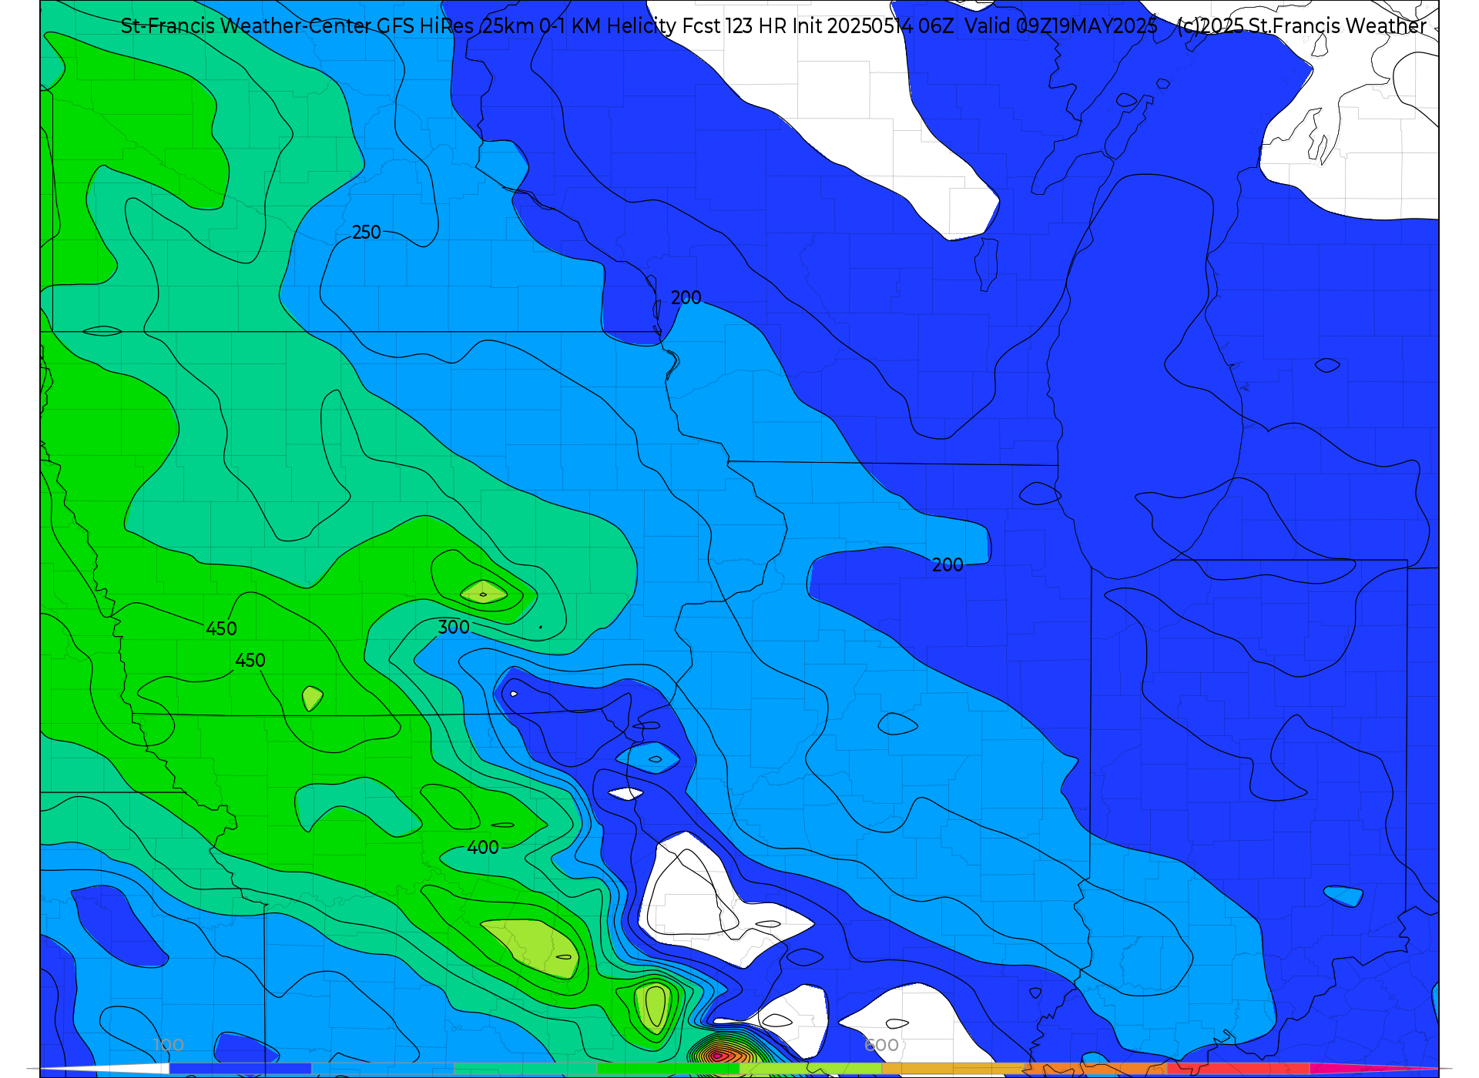The width and height of the screenshot is (1479, 1078).
Task: Click the upper of the two 450 labels
Action: point(221,629)
